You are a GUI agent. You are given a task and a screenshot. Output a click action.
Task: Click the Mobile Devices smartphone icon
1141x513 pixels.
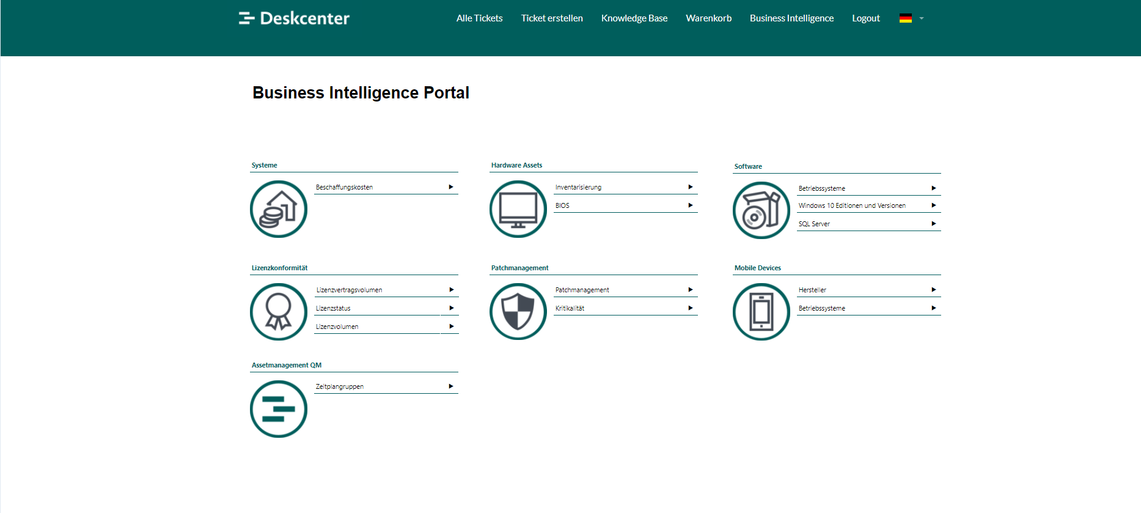pyautogui.click(x=761, y=312)
